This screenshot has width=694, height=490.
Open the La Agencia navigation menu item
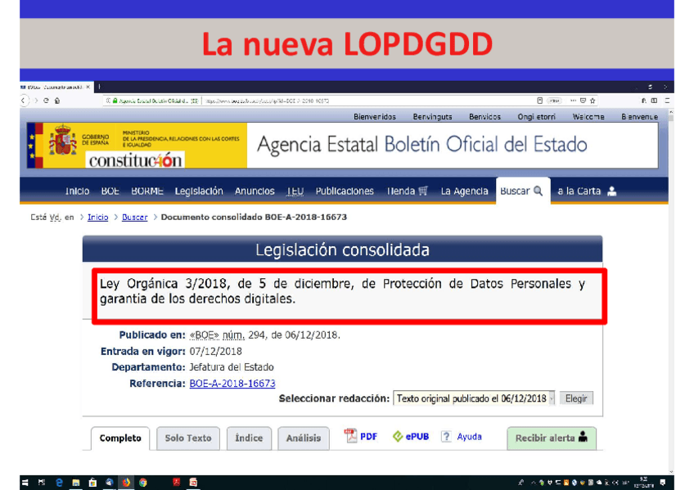click(464, 191)
